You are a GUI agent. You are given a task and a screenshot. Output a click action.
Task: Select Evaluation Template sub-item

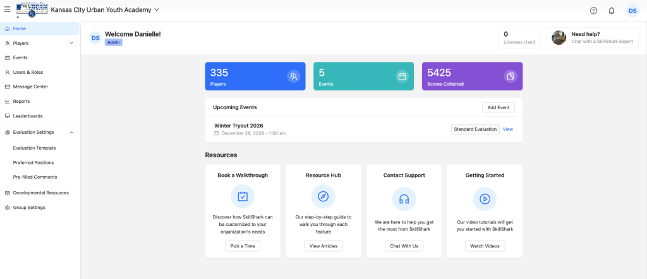(x=35, y=148)
